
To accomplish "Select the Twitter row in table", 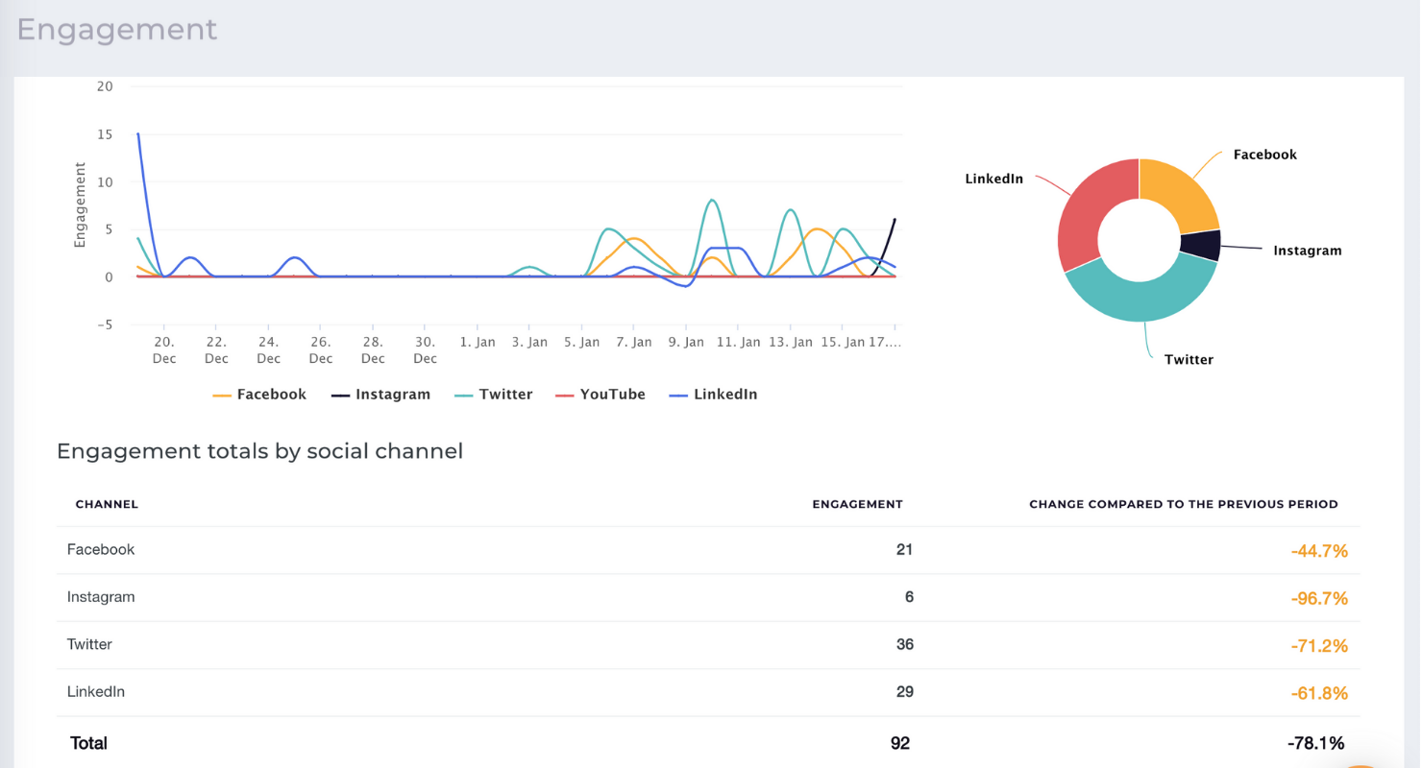I will tap(708, 644).
